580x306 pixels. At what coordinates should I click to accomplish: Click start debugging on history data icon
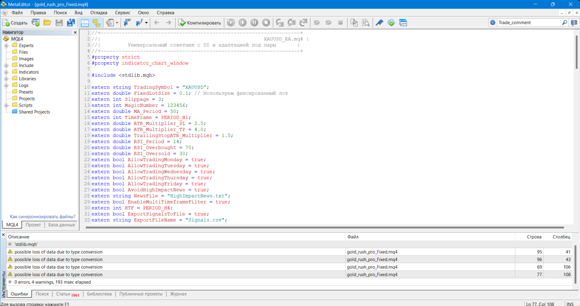231,22
